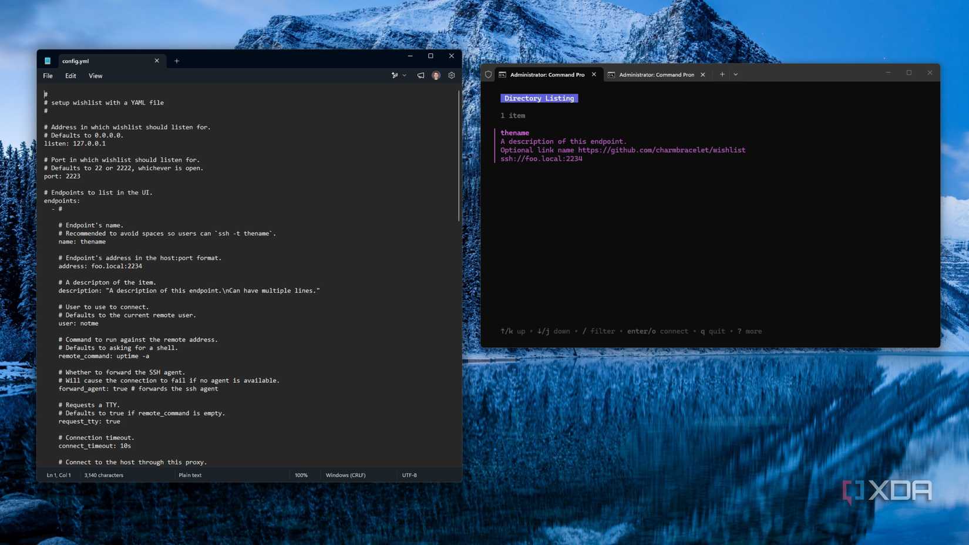
Task: Open the github.com/charmbracelet/wishlist link
Action: click(x=661, y=150)
